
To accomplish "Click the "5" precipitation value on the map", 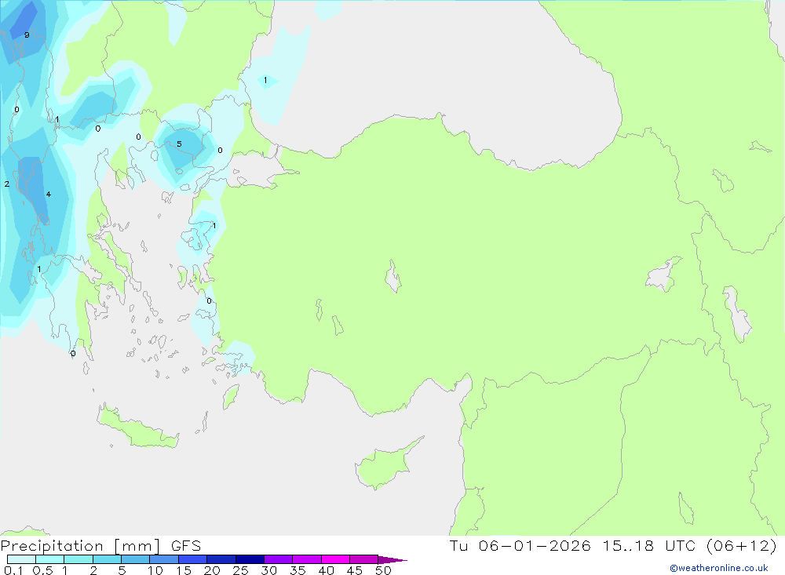I will pos(179,144).
